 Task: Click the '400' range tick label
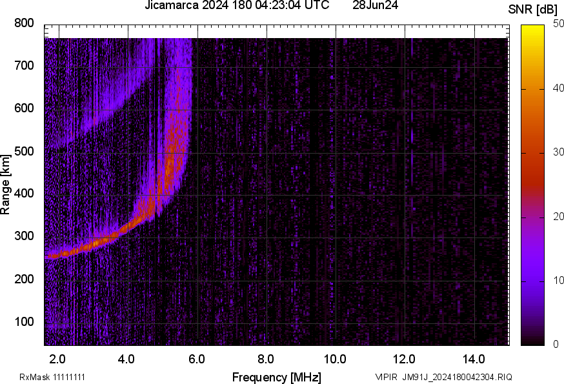(24, 193)
